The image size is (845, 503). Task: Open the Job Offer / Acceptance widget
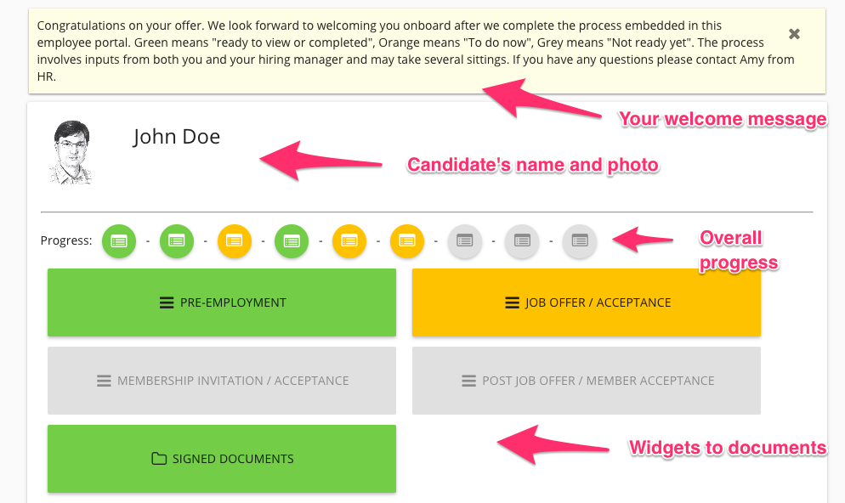click(586, 302)
